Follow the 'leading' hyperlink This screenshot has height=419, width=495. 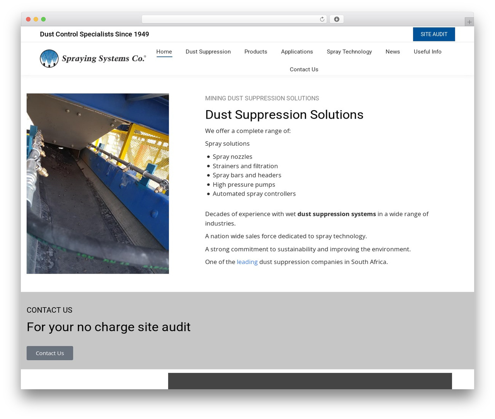pos(247,262)
